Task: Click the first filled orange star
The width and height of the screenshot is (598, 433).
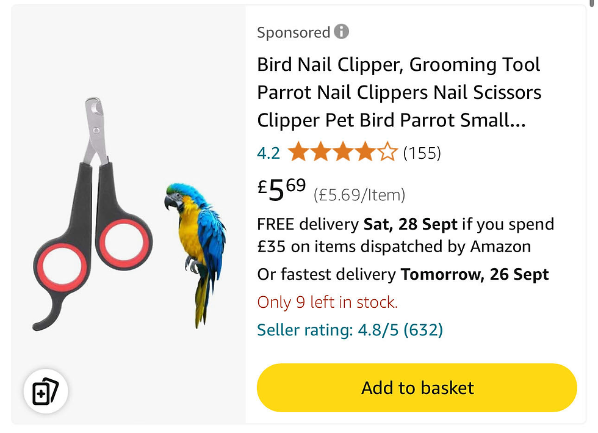Action: pos(298,152)
